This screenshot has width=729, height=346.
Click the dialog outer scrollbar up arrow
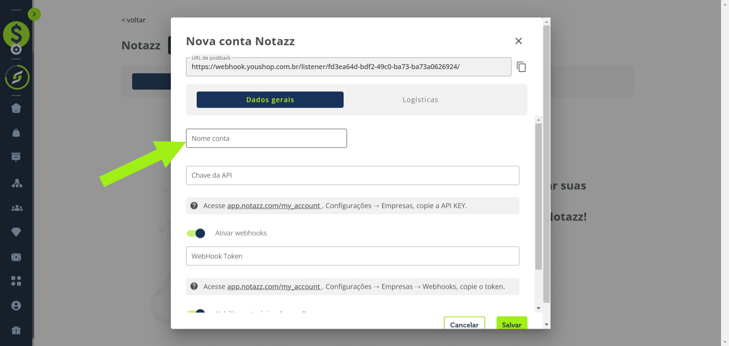tap(547, 22)
